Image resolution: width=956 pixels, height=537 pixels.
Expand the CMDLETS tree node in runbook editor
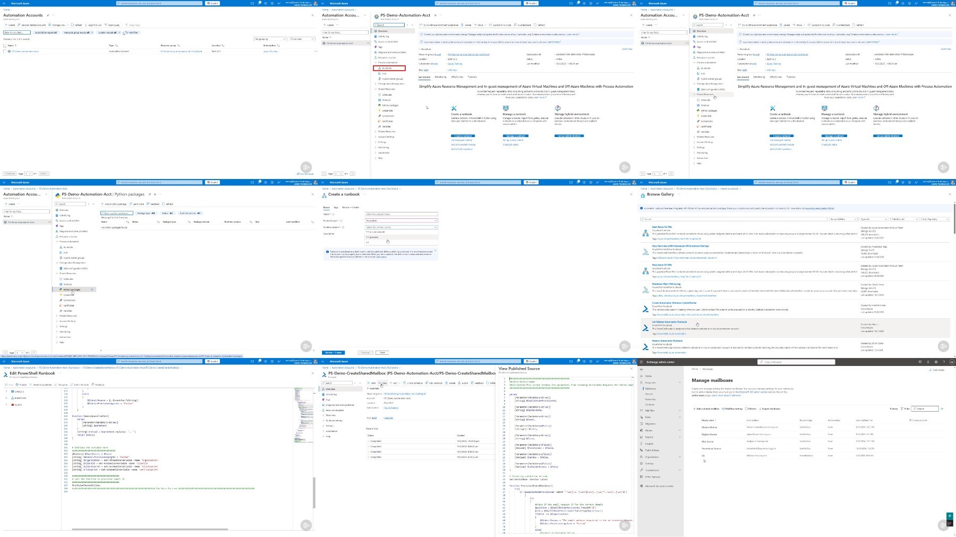(6, 391)
